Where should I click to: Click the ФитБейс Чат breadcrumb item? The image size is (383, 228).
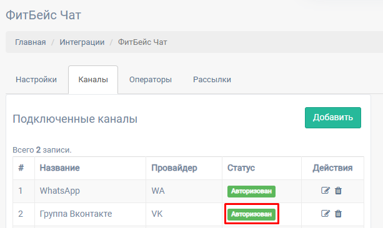pyautogui.click(x=142, y=42)
